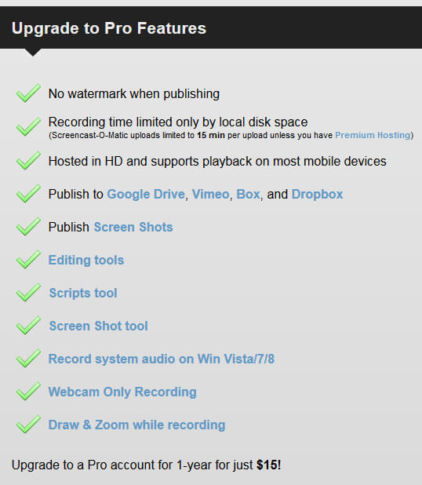Open Draw & Zoom while recording link
Viewport: 422px width, 485px height.
[136, 425]
